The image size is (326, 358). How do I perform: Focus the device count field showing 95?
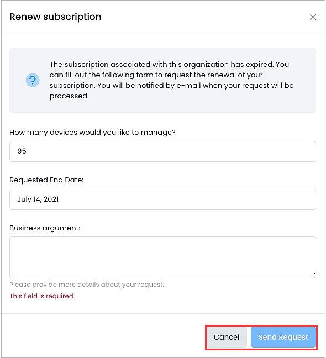click(x=162, y=151)
